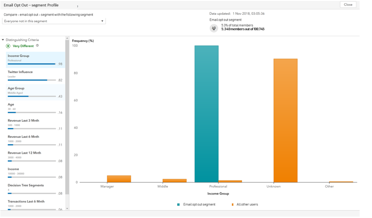Screen dimensions: 372x218
Task: Open the 'Everyone not in this segment' dropdown
Action: [x=54, y=21]
